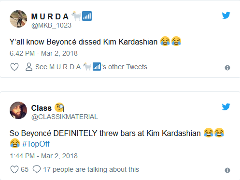Open the @MKB_1023 handle
The height and width of the screenshot is (180, 240).
point(51,25)
